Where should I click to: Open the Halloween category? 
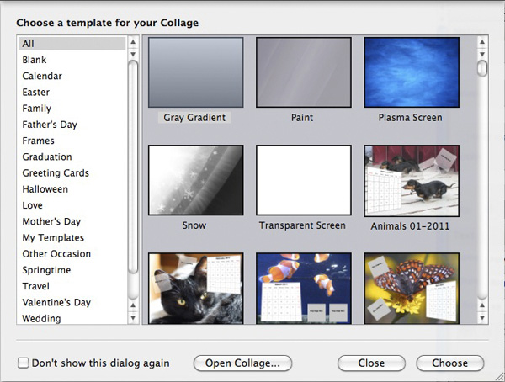pyautogui.click(x=45, y=189)
